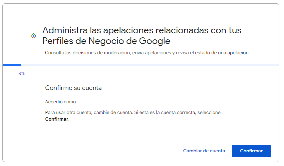
Task: Click the "Para usar otra cuenta" instruction sentence
Action: [133, 112]
